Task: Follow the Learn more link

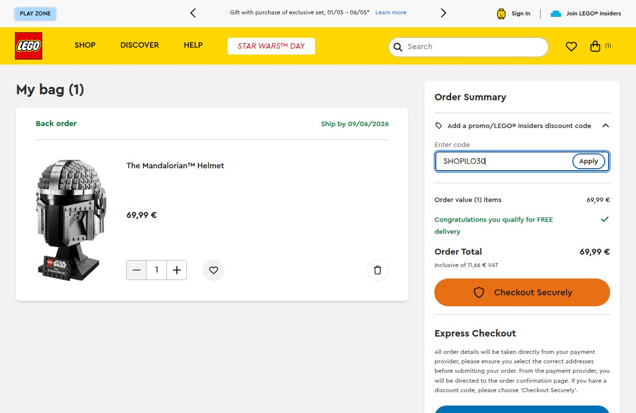Action: tap(391, 12)
